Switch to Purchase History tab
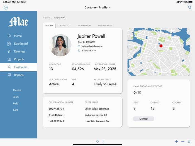195x146 pixels. coord(106,26)
